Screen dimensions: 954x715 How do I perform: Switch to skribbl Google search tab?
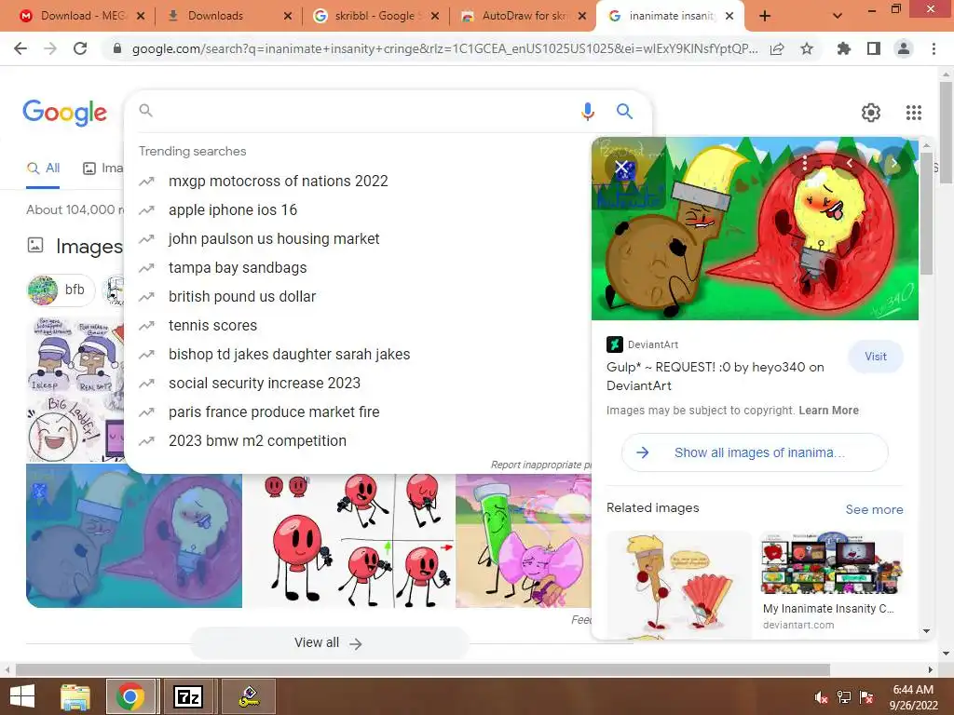pyautogui.click(x=376, y=16)
